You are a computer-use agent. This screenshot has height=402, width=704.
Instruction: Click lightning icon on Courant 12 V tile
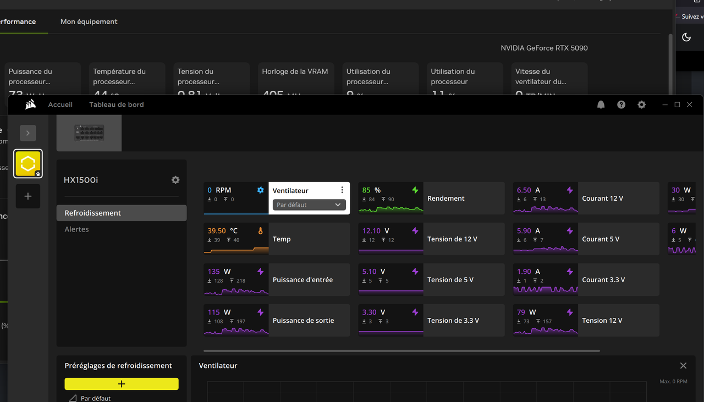coord(570,190)
